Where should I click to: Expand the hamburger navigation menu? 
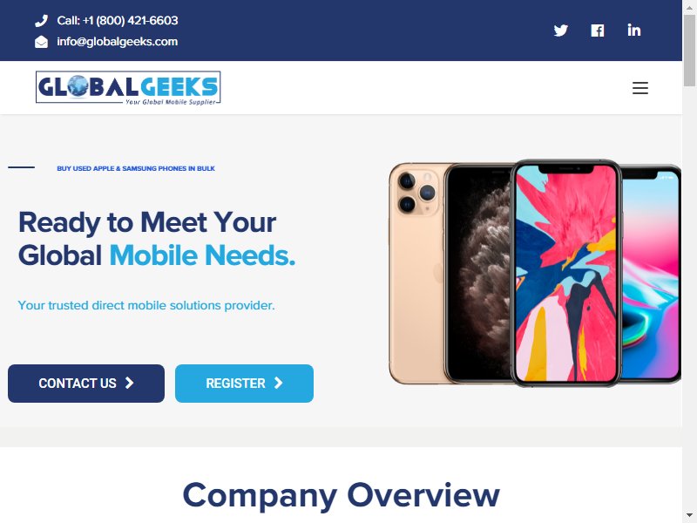click(x=640, y=88)
